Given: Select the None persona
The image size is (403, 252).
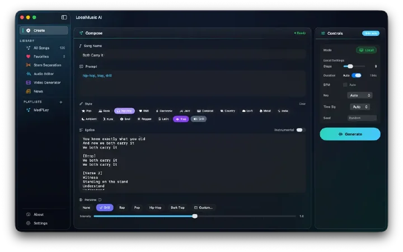Looking at the screenshot, I should click(86, 208).
